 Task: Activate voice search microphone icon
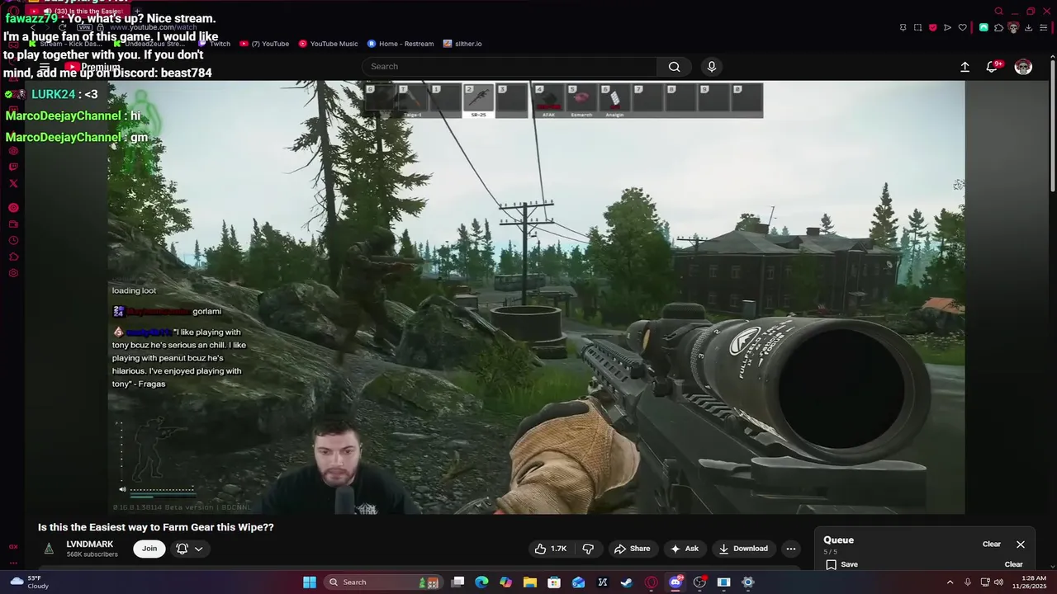[x=712, y=67]
